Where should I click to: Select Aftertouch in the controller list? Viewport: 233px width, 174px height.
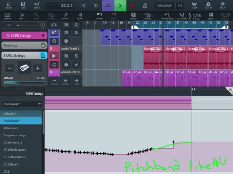(21, 128)
